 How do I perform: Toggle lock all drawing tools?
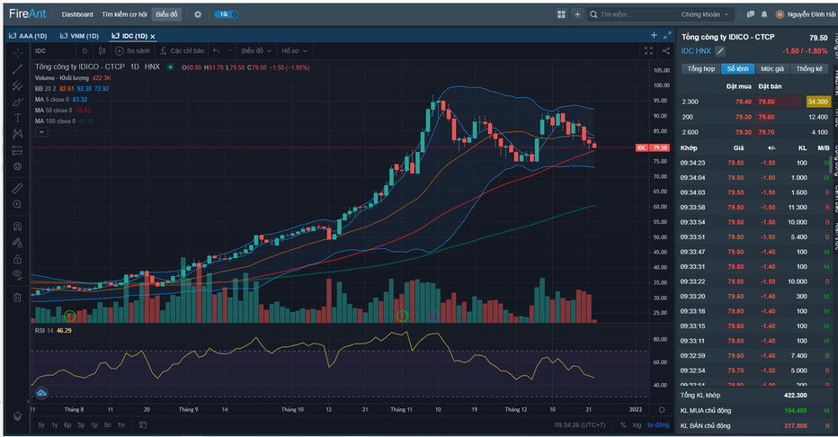pos(17,258)
